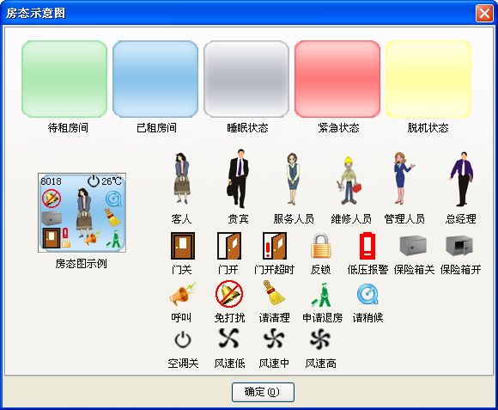This screenshot has width=498, height=410.
Task: Select the 保险箱开 open safe icon
Action: coord(459,246)
